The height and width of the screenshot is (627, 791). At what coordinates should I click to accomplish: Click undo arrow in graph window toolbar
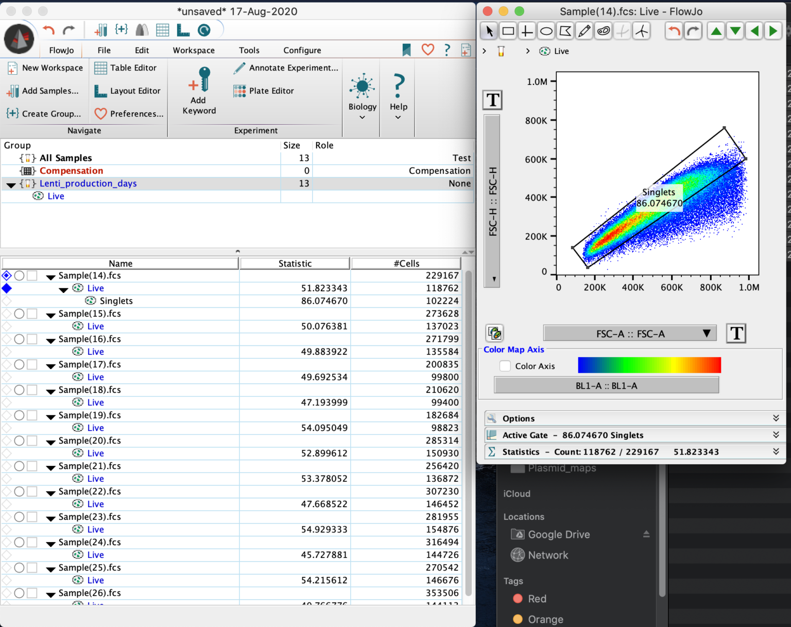pos(674,31)
